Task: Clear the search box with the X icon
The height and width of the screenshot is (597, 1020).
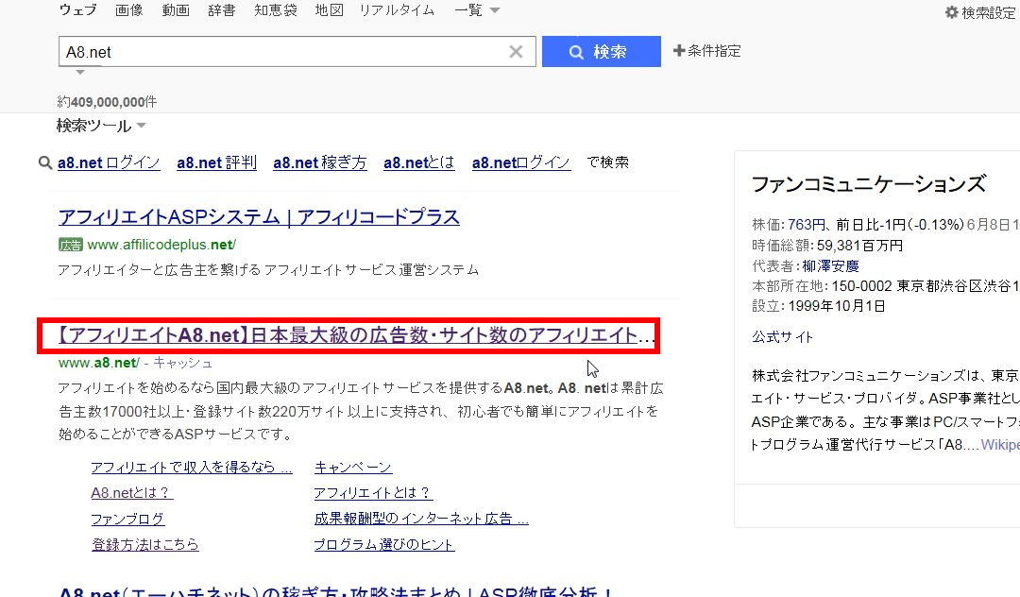Action: (x=516, y=52)
